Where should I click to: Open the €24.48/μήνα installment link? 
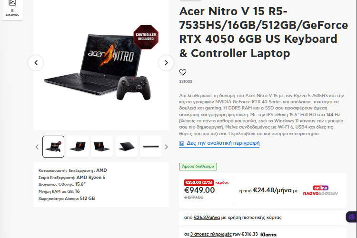pyautogui.click(x=272, y=190)
